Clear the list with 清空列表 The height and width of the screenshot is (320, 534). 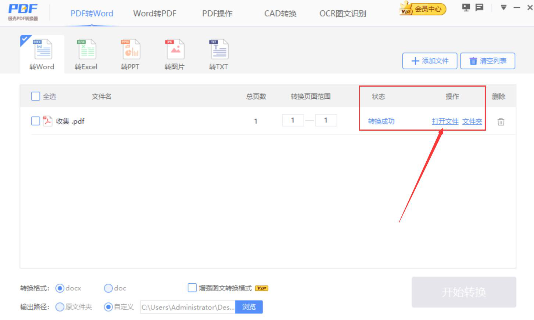(488, 61)
